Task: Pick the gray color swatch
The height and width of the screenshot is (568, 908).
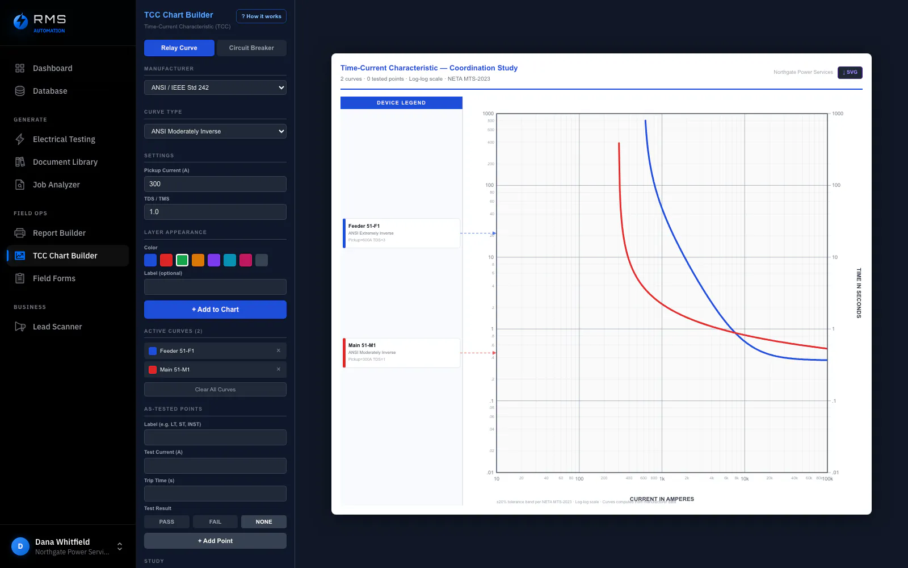Action: coord(262,260)
